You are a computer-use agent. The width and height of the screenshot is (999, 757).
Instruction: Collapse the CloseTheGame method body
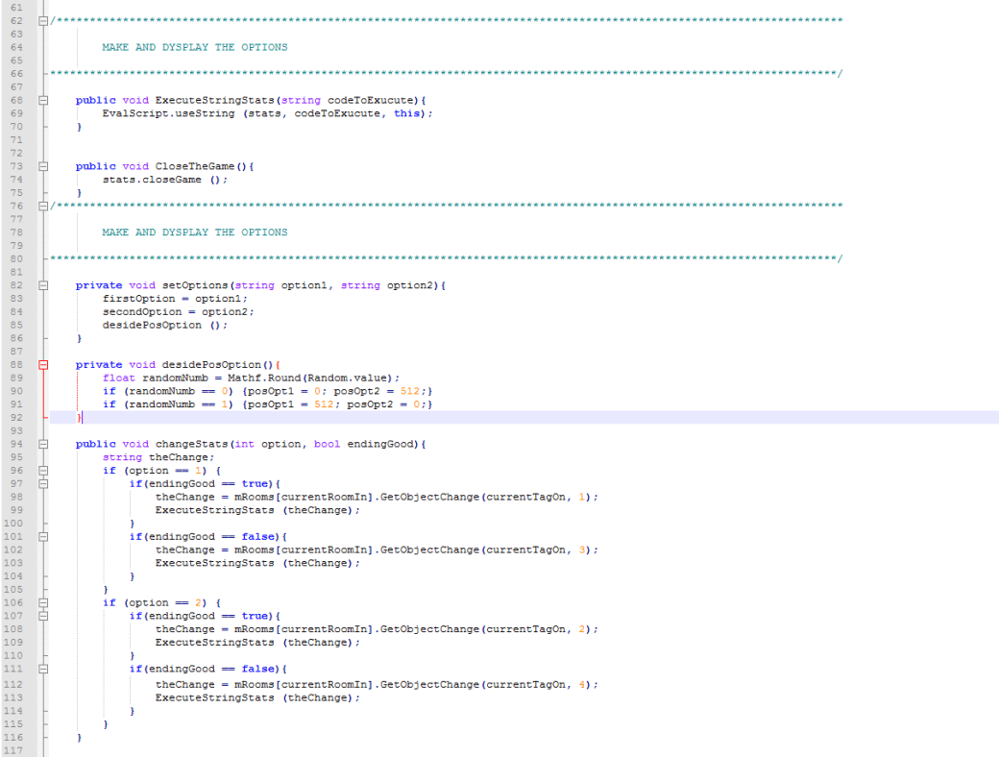(x=43, y=165)
